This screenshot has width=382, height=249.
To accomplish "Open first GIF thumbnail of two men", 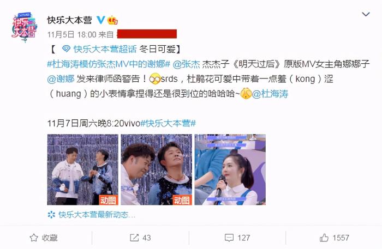I will [x=82, y=169].
